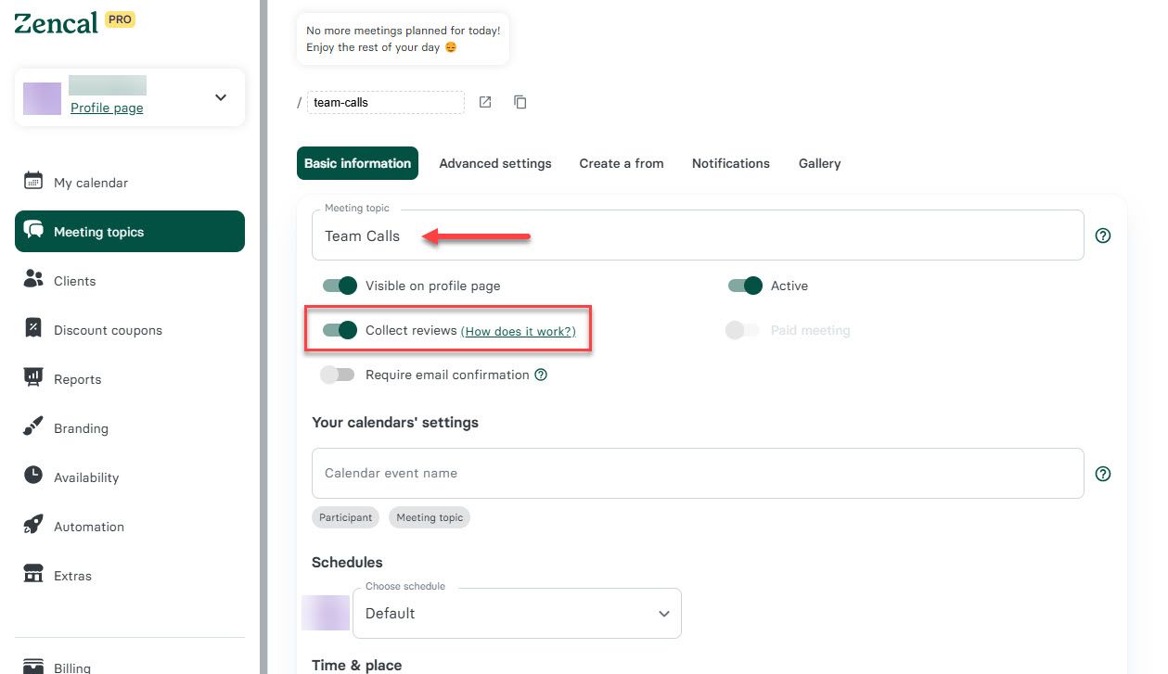This screenshot has width=1168, height=674.
Task: Open Discount coupons icon in sidebar
Action: [x=33, y=329]
